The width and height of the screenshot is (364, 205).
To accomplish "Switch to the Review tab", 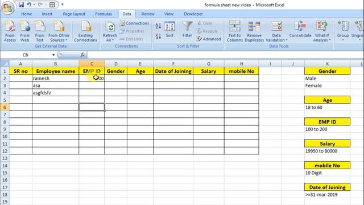I will (148, 14).
